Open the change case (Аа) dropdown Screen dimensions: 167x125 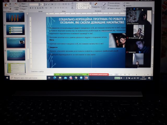(x=46, y=8)
